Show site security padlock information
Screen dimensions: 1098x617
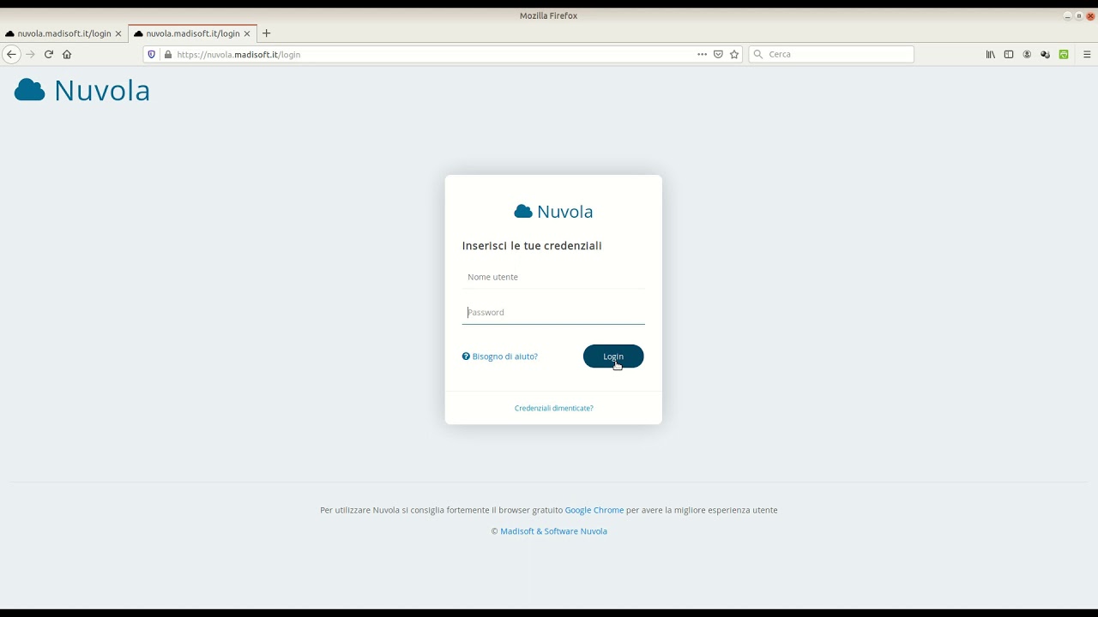pyautogui.click(x=168, y=54)
